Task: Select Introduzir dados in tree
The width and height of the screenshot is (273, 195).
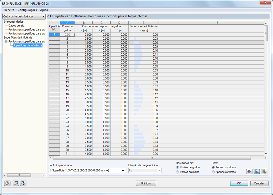Action: (x=14, y=22)
